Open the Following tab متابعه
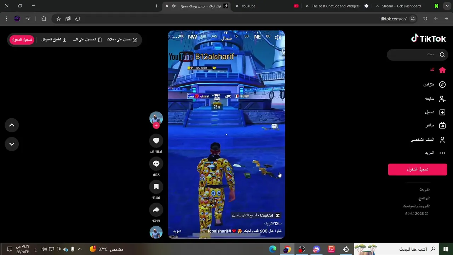This screenshot has width=453, height=255. (435, 98)
